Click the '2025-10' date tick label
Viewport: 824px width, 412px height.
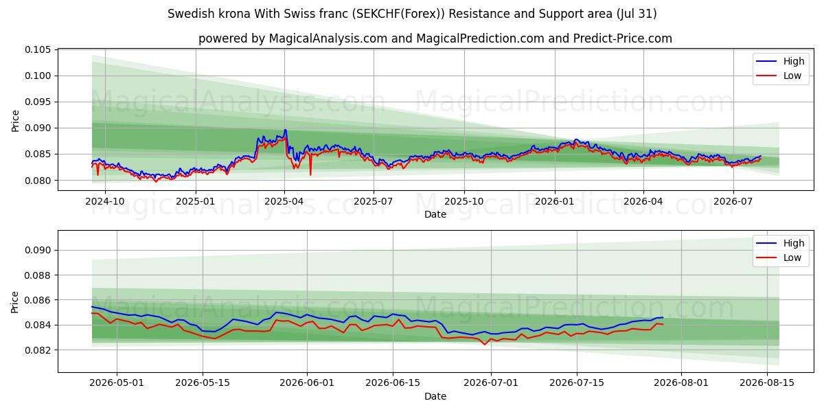click(464, 201)
